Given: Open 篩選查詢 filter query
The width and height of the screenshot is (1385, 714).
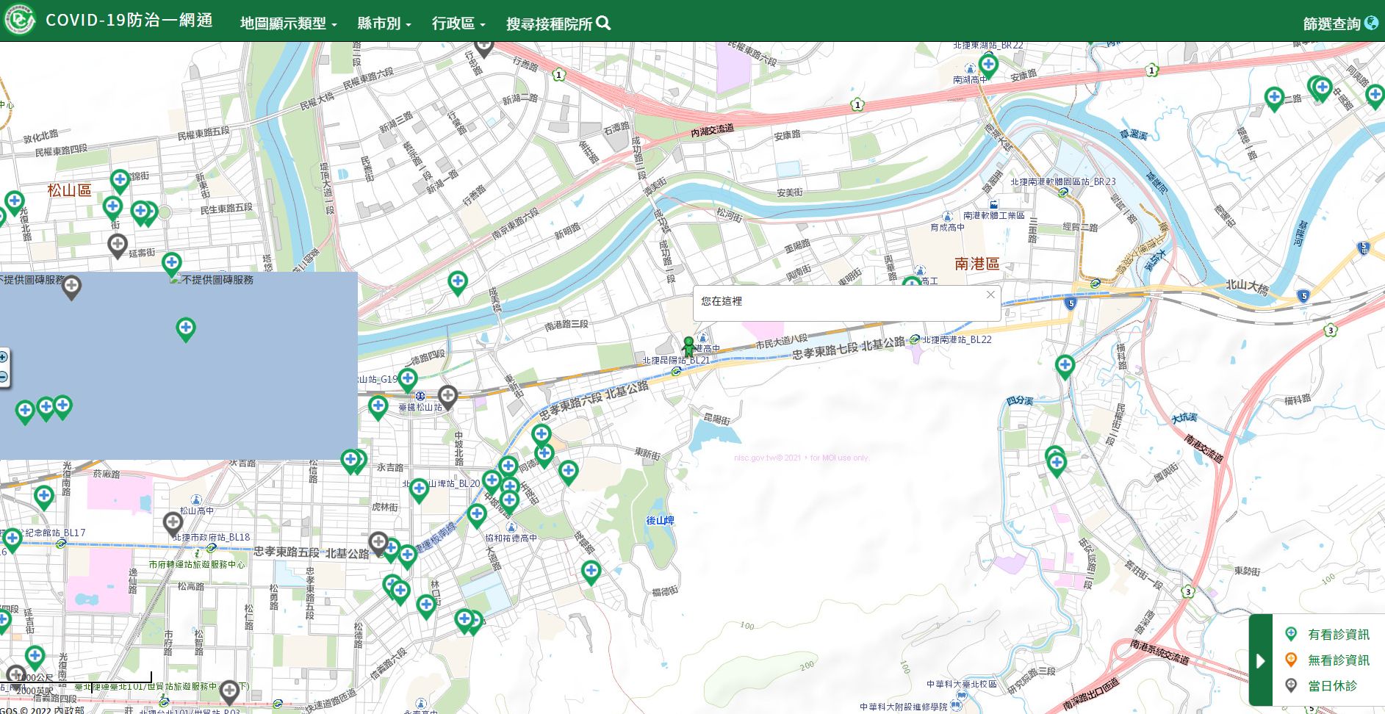Looking at the screenshot, I should point(1340,24).
